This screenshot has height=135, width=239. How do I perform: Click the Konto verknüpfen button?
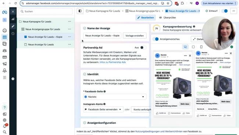141,110
